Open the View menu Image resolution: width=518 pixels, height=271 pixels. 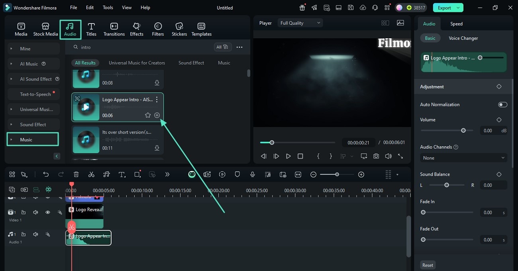click(x=127, y=8)
